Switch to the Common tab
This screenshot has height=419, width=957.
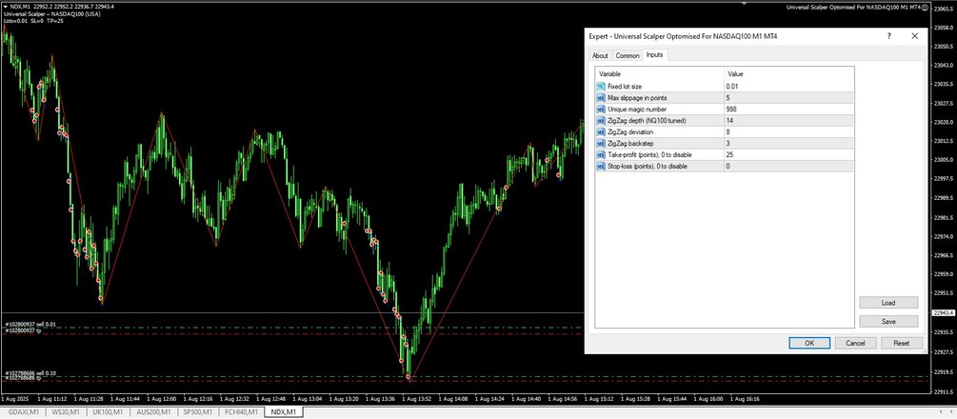coord(628,55)
